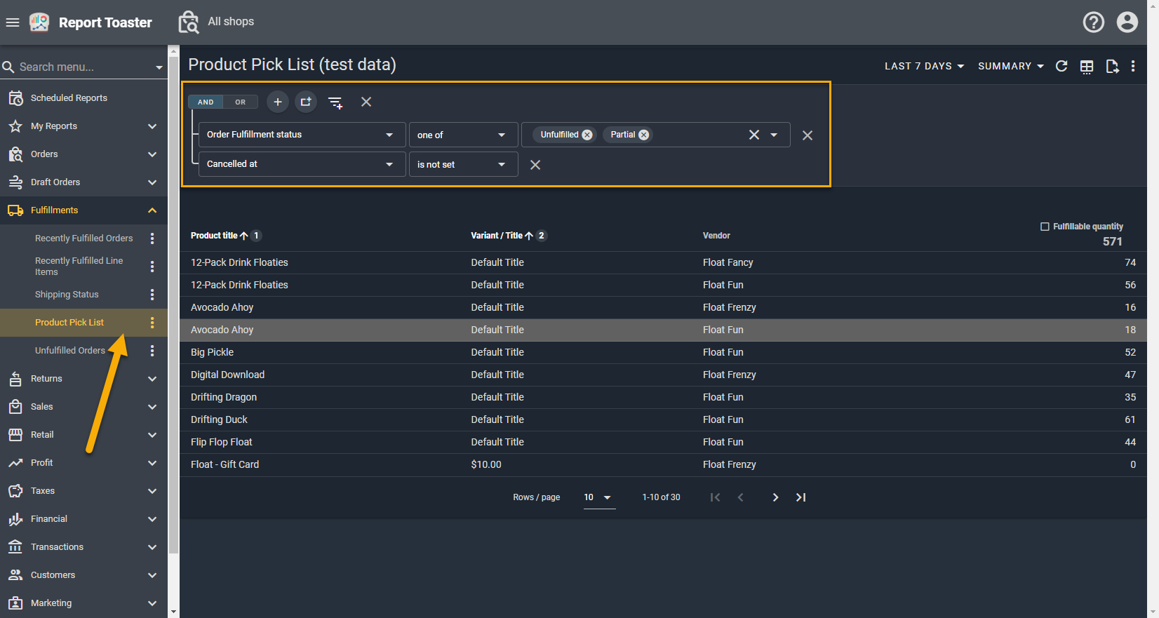
Task: Click the add filter plus button
Action: 278,102
